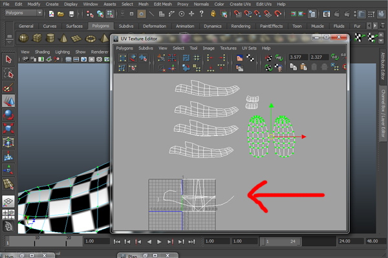The height and width of the screenshot is (258, 388).
Task: Create a polygon sphere from the shelf
Action: (x=24, y=38)
